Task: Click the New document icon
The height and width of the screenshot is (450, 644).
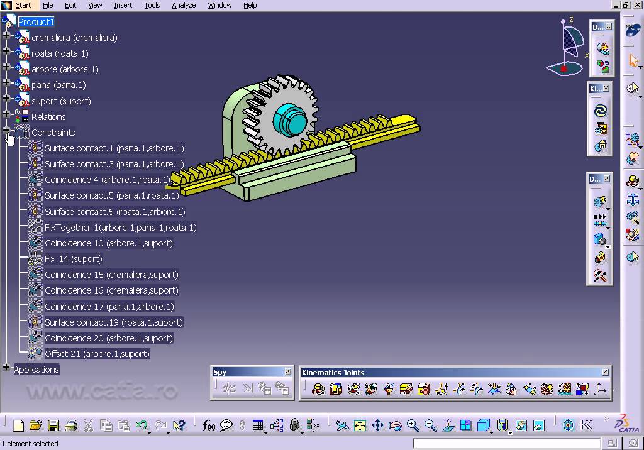Action: click(18, 425)
